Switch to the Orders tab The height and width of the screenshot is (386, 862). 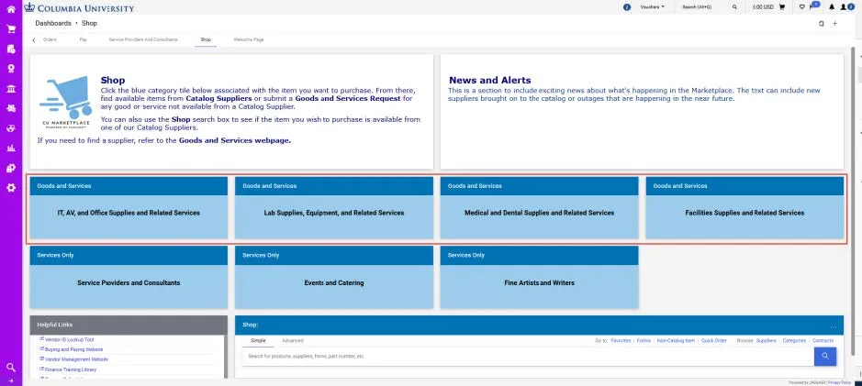tap(50, 39)
